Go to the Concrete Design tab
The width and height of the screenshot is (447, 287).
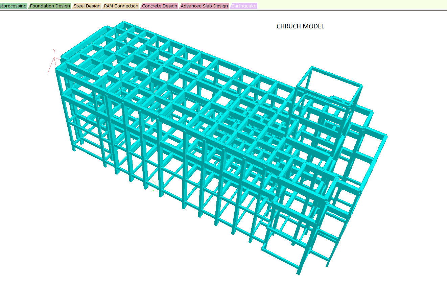coord(159,6)
